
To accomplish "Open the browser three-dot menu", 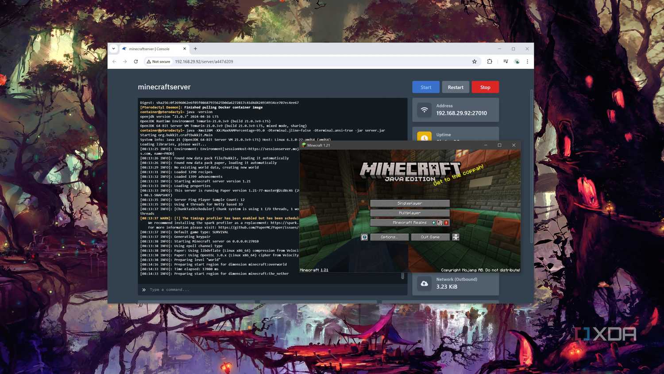I will point(527,62).
